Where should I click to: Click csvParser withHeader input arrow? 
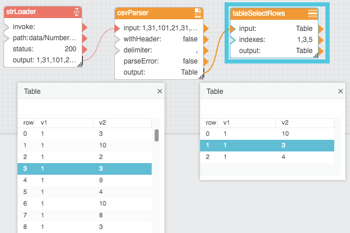coord(117,39)
